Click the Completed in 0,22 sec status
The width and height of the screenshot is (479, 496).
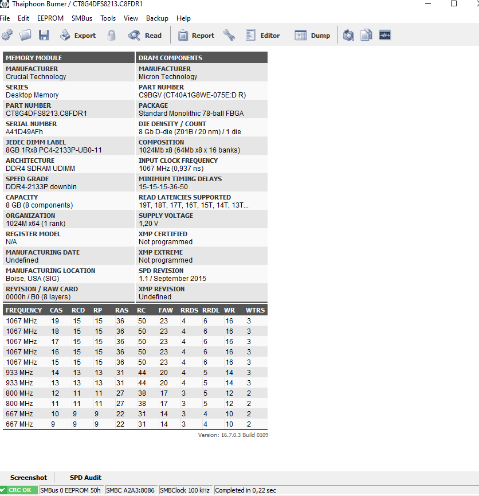pyautogui.click(x=245, y=490)
